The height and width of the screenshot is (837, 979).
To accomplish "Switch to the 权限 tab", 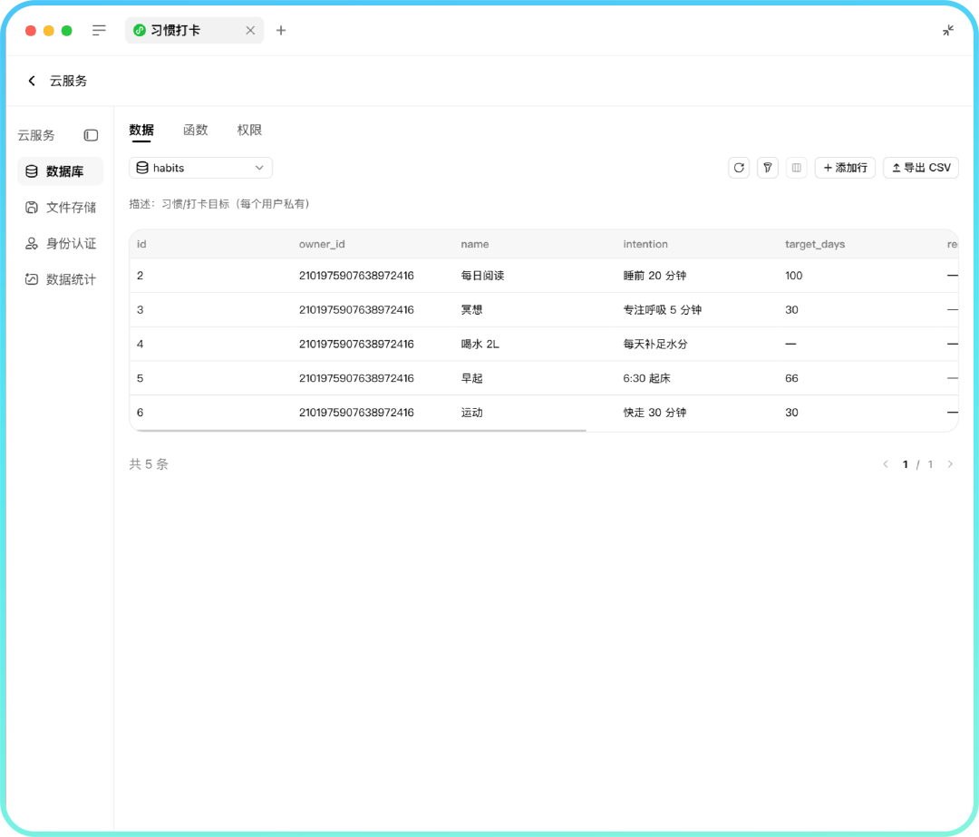I will coord(249,130).
